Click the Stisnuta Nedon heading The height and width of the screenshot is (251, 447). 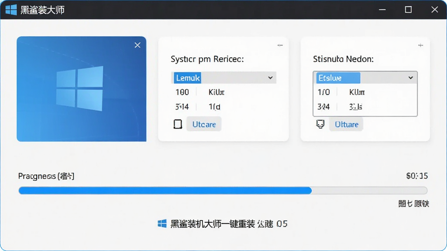tap(343, 59)
